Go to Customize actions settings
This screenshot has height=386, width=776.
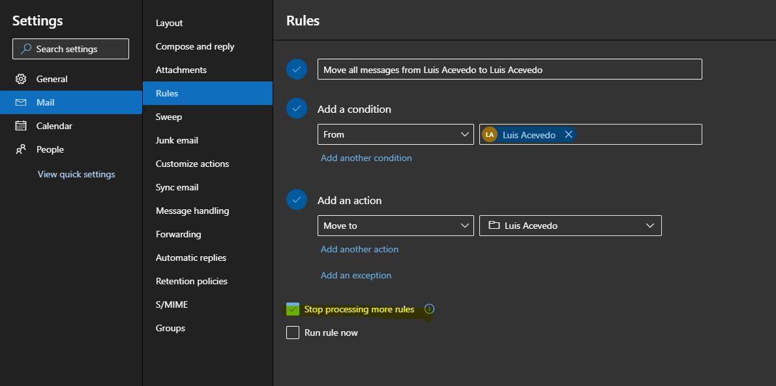[207, 164]
